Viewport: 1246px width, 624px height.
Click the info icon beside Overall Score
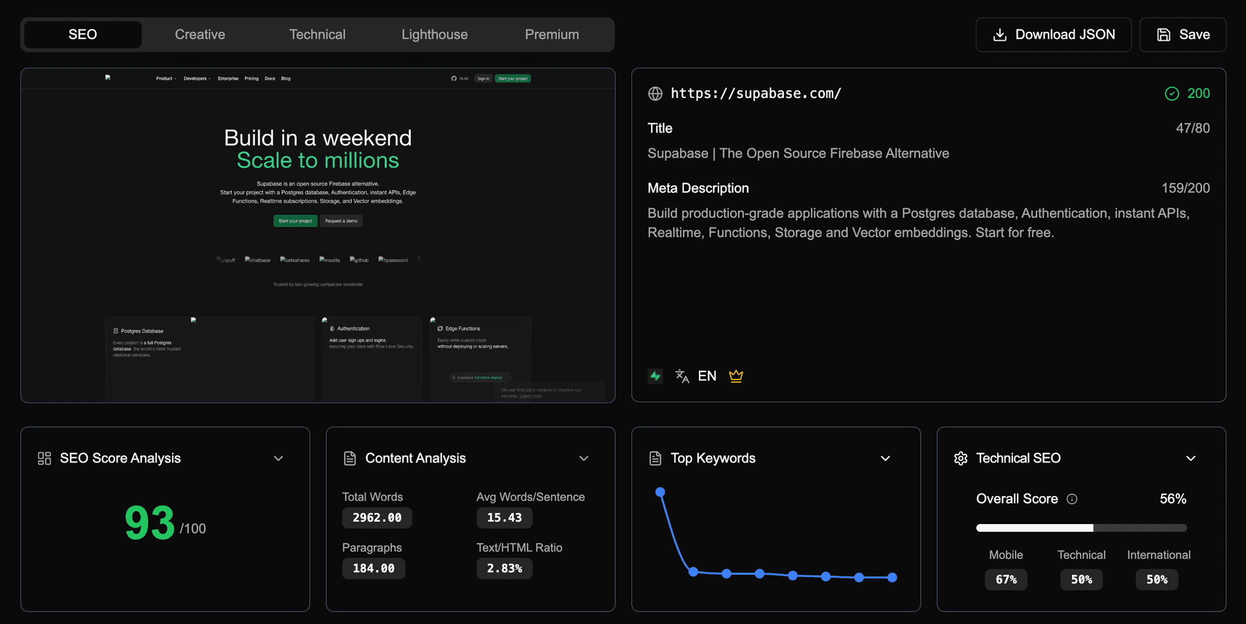(1072, 499)
